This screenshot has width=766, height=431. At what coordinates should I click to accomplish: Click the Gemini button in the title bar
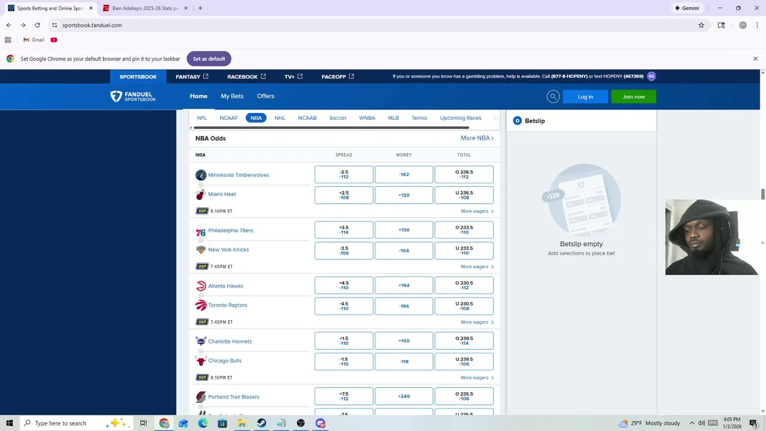pos(687,8)
